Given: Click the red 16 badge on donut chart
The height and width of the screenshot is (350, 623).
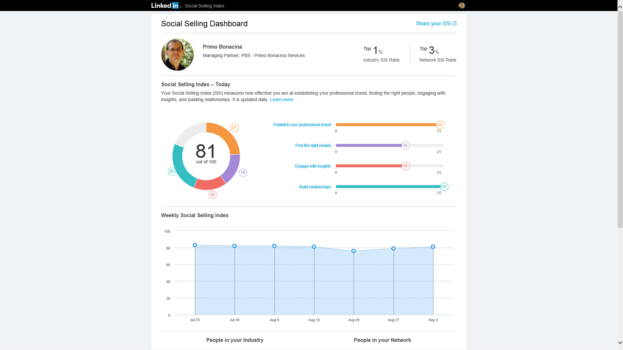Looking at the screenshot, I should click(x=213, y=195).
